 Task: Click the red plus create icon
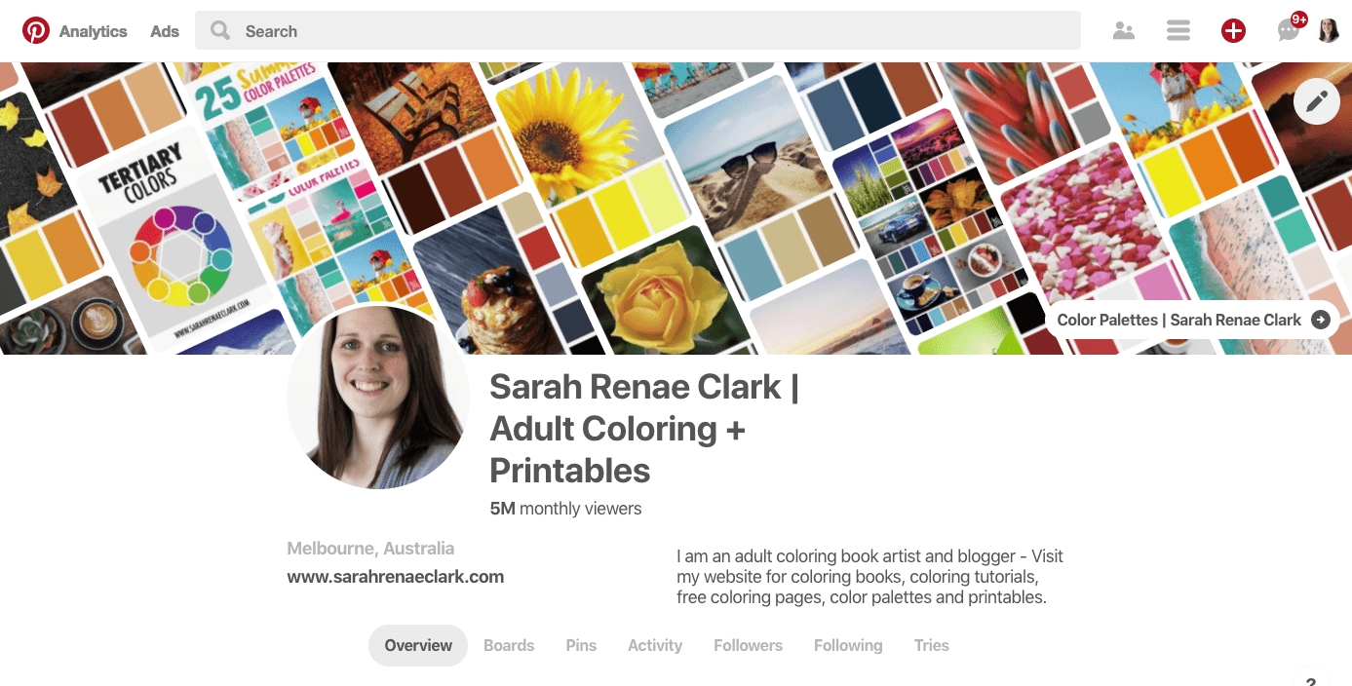[x=1233, y=31]
